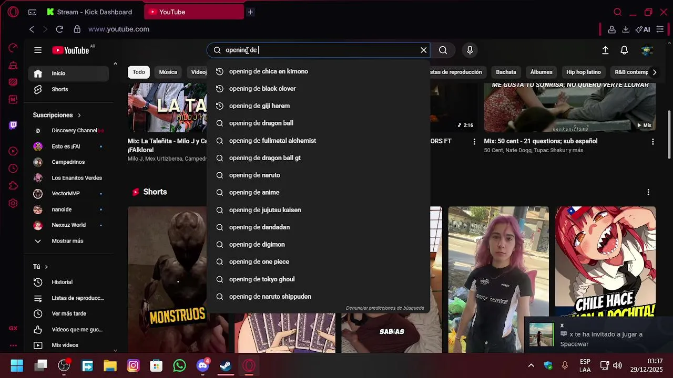Screen dimensions: 673x378
Task: Open the YouTube hamburger guide menu
Action: [38, 50]
